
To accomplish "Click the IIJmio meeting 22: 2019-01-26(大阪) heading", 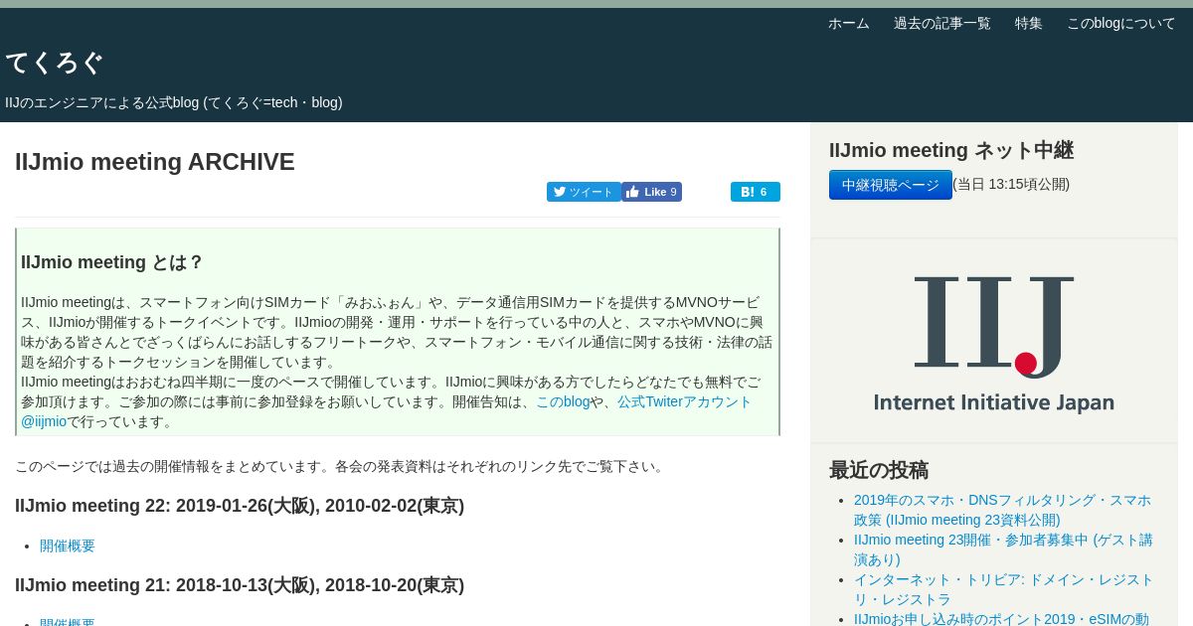I will (240, 506).
